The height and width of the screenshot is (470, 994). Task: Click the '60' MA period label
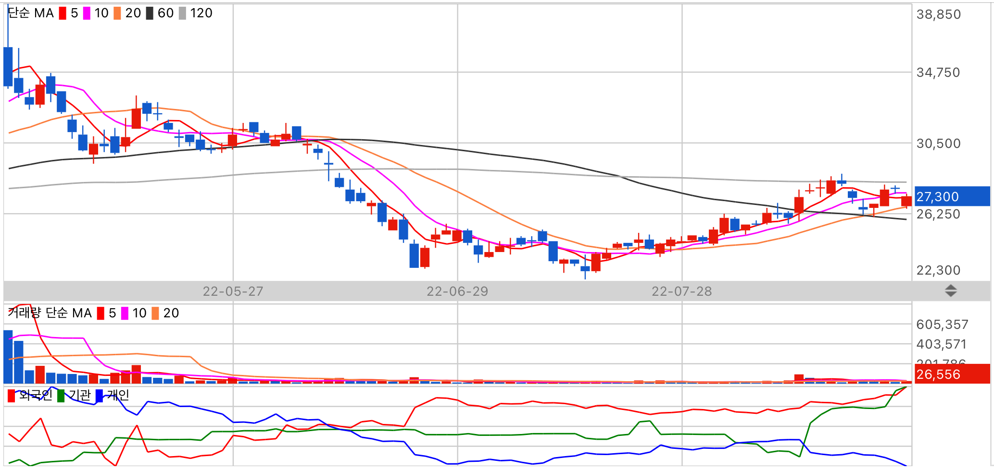tap(165, 13)
